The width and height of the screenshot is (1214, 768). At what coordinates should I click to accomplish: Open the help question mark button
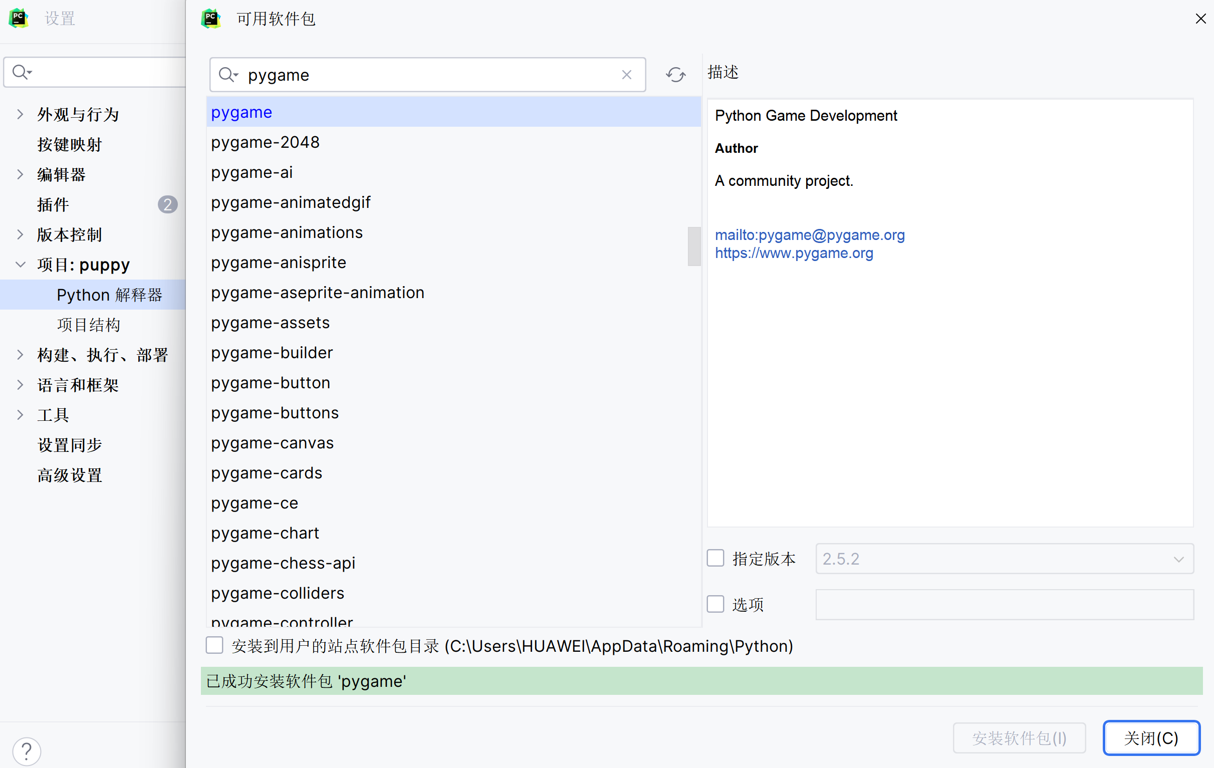[27, 751]
